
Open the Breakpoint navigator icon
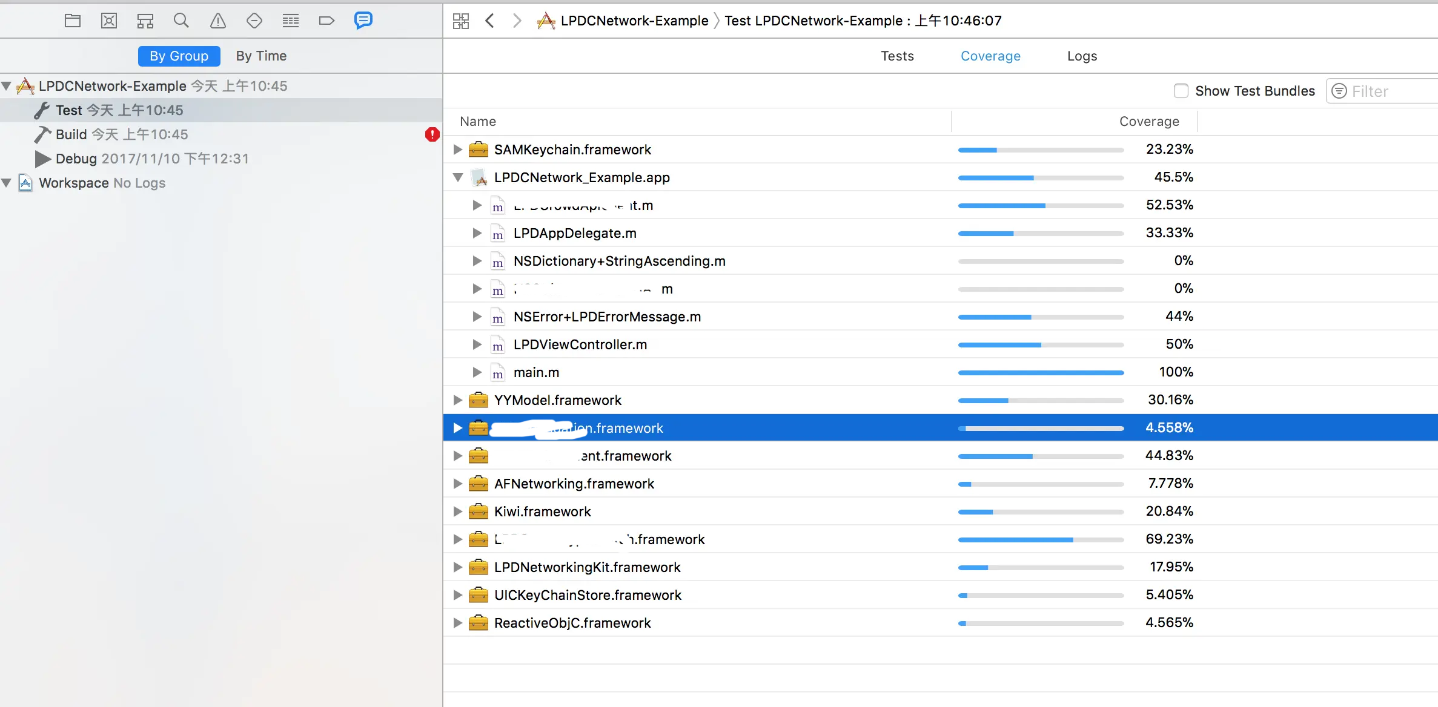(326, 21)
